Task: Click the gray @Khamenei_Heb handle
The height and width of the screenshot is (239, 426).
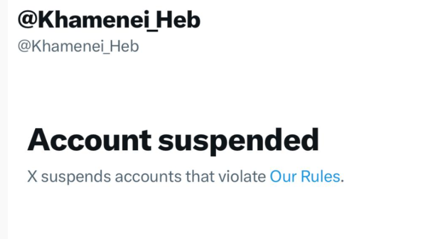Action: click(x=78, y=46)
